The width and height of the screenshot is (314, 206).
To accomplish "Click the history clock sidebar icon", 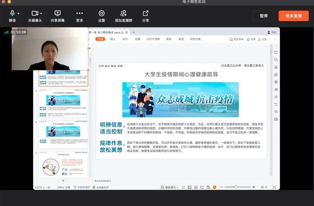I will (x=276, y=112).
